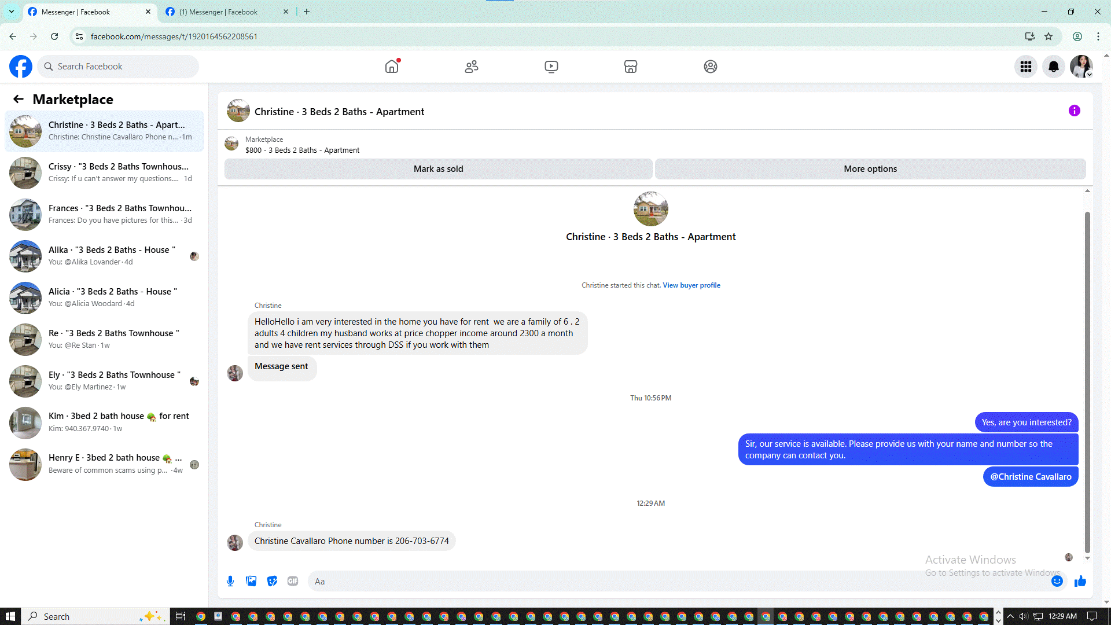Click the address bar URL

(x=174, y=36)
